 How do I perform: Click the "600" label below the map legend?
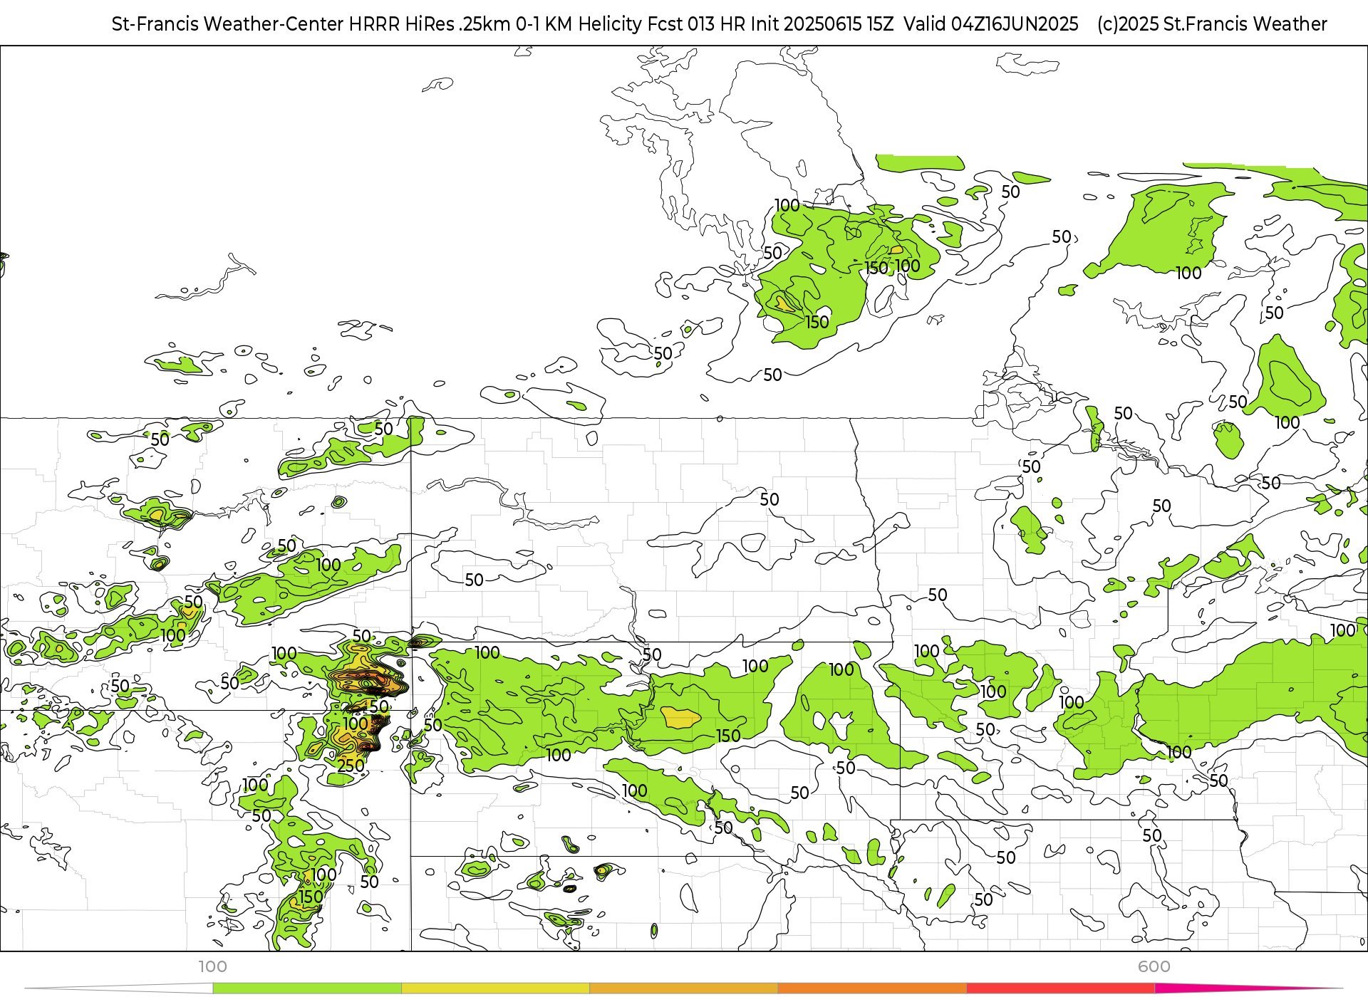coord(1154,966)
